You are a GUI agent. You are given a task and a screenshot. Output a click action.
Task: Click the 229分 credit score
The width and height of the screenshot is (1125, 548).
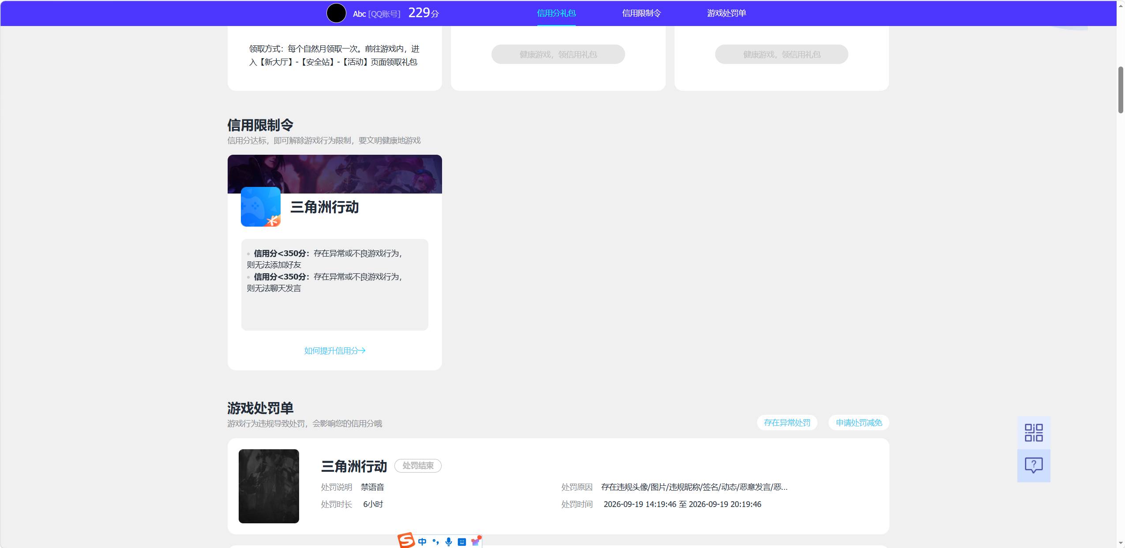[x=424, y=13]
